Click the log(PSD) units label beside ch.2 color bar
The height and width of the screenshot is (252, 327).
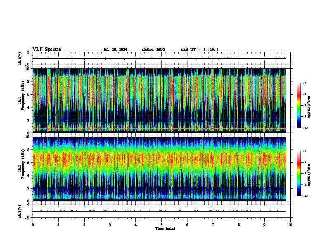click(x=309, y=175)
